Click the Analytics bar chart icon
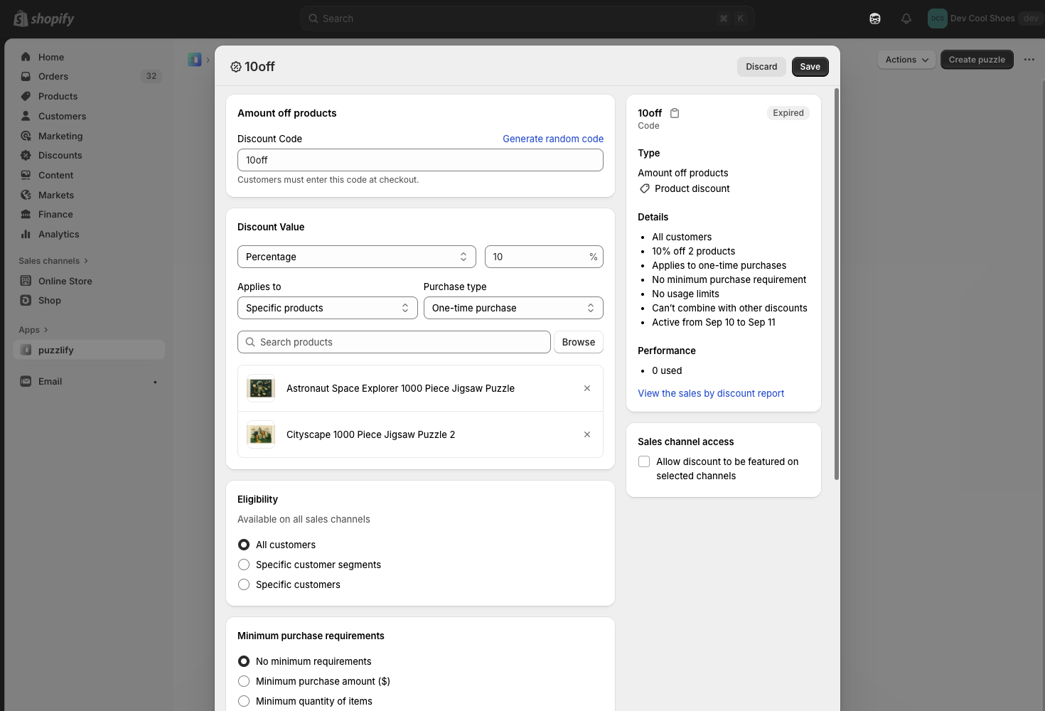 (x=26, y=234)
